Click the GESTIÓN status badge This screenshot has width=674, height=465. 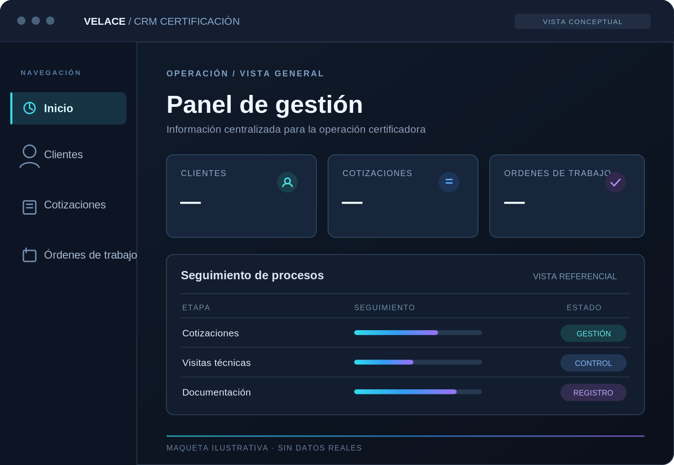coord(593,333)
